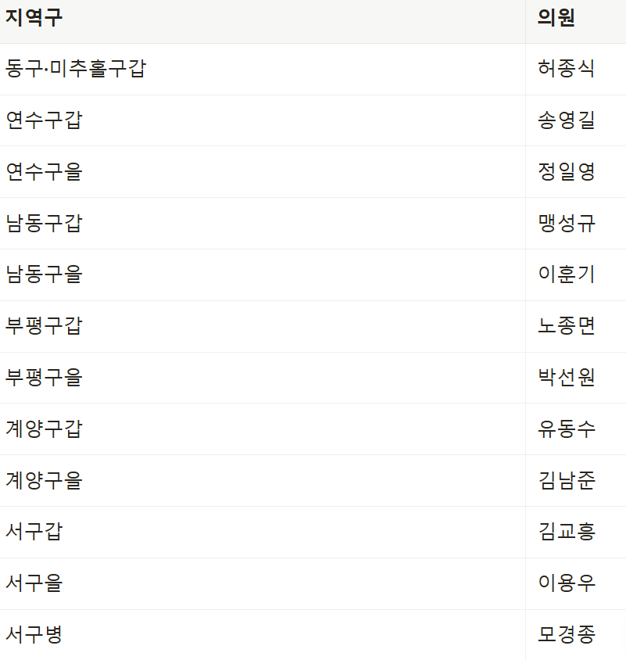The height and width of the screenshot is (660, 626).
Task: Click member name 이훈기
Action: [567, 274]
